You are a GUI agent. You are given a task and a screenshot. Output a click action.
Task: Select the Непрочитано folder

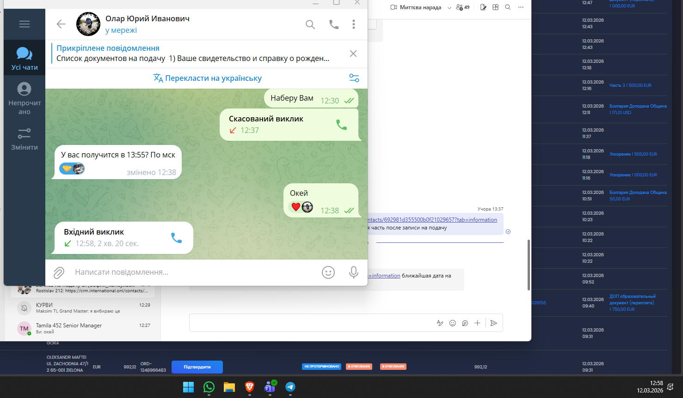point(25,98)
